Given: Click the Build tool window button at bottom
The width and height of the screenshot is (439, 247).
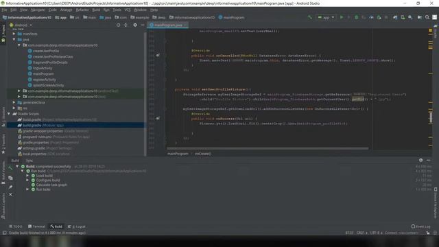Looking at the screenshot, I should tap(56, 226).
